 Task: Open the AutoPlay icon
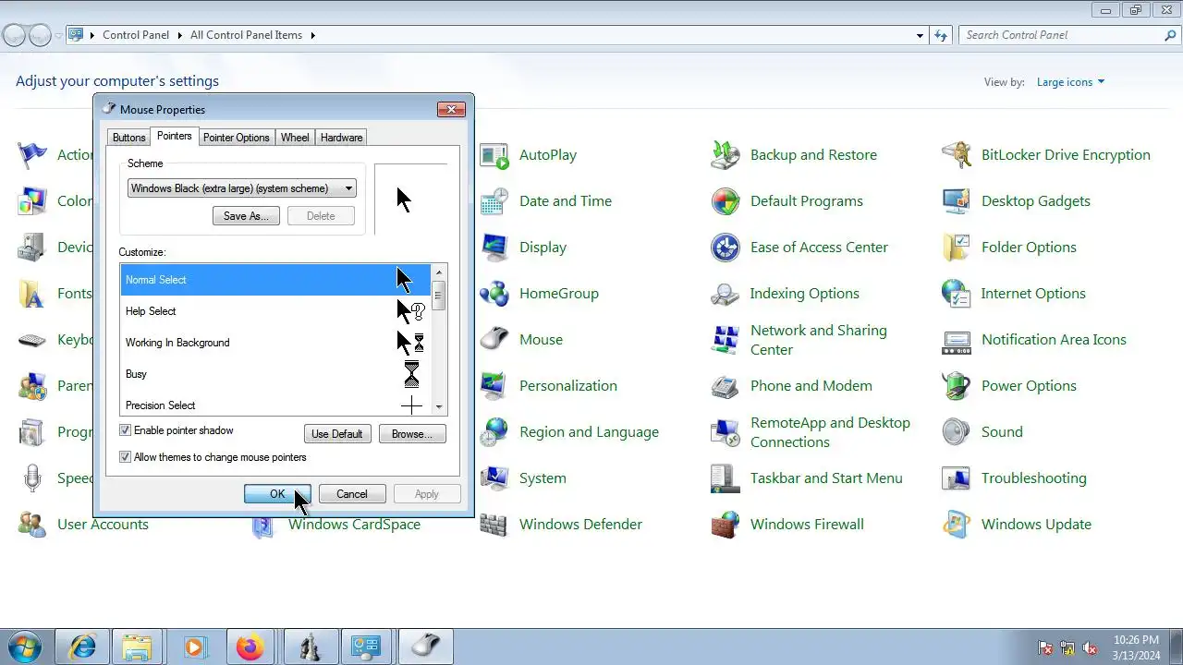tap(494, 155)
